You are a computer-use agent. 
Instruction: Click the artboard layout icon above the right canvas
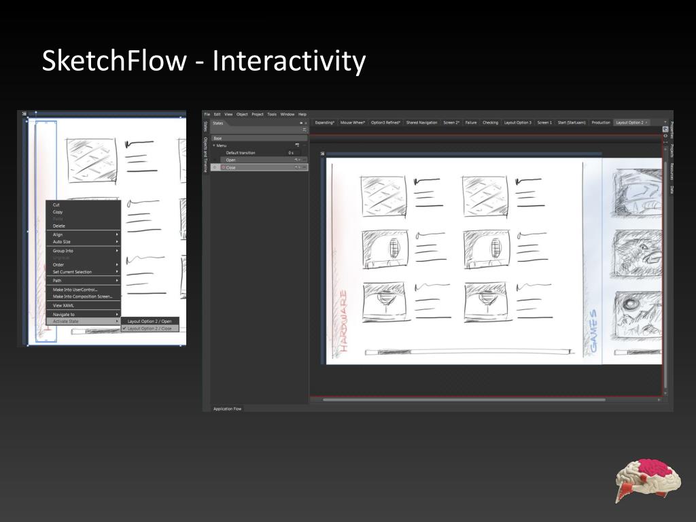[x=323, y=154]
